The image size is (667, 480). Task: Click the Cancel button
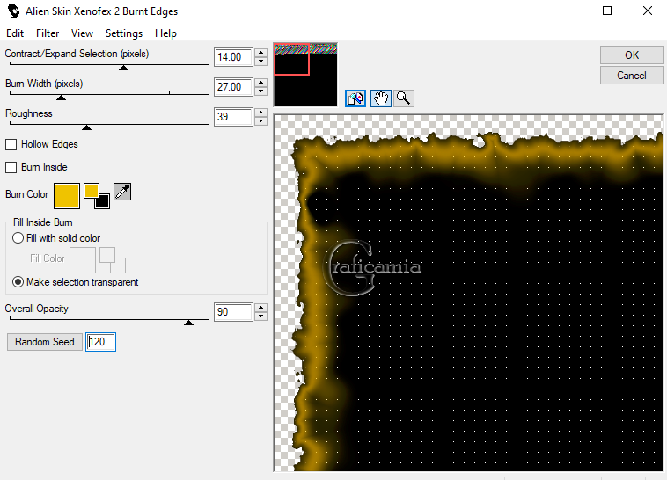pos(632,76)
